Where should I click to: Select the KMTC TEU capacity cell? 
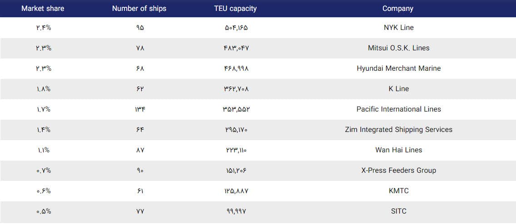(x=236, y=191)
